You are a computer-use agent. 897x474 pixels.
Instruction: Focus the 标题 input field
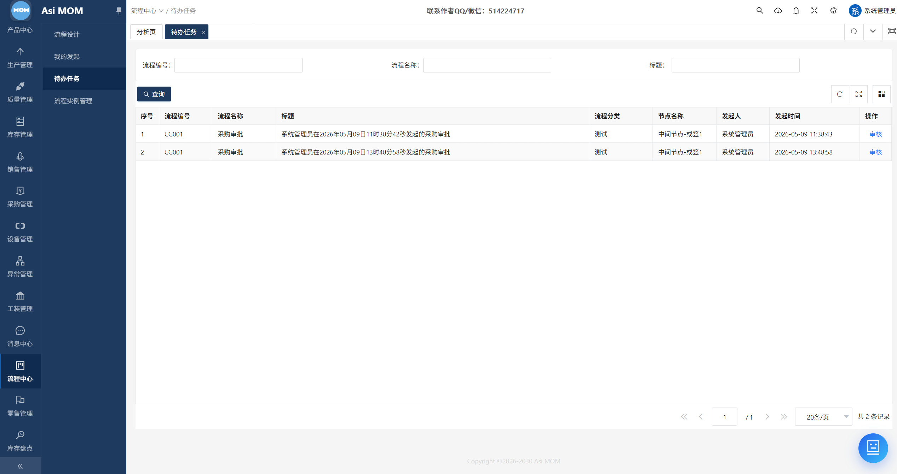coord(735,65)
